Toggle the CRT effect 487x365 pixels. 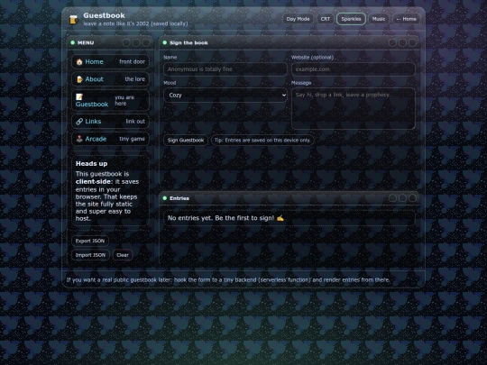[326, 19]
